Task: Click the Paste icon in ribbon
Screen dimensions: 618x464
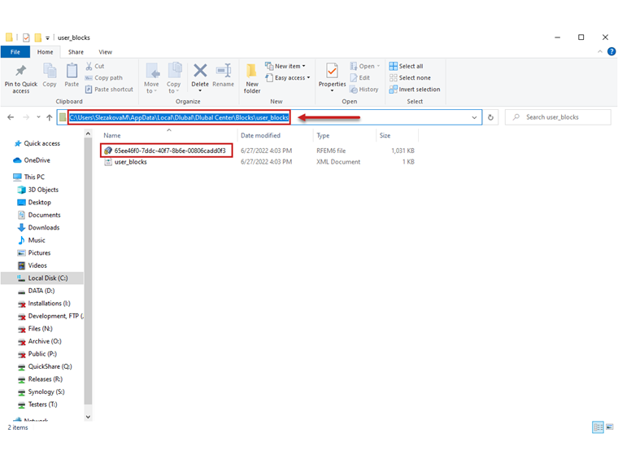Action: click(72, 71)
